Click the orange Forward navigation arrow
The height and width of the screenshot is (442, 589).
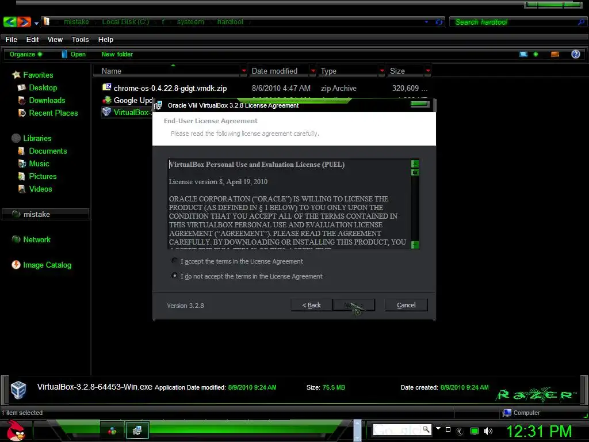[24, 22]
